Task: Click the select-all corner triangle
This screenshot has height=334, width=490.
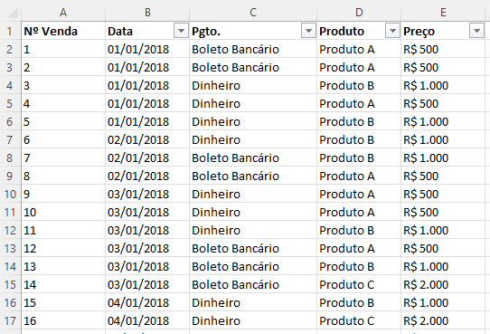Action: [x=13, y=13]
